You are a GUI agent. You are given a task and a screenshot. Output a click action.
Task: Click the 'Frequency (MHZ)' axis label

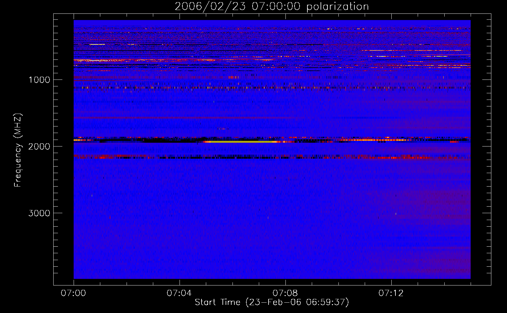coord(18,150)
